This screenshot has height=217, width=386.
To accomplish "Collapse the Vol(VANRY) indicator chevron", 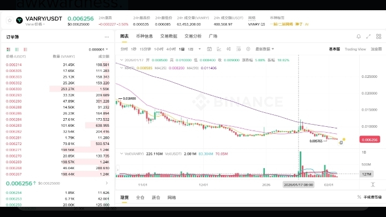I will [121, 154].
